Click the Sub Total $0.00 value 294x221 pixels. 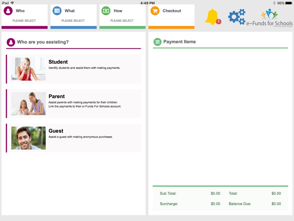point(216,194)
